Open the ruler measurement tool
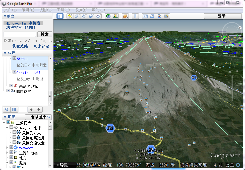This screenshot has height=170, width=245. (135, 16)
